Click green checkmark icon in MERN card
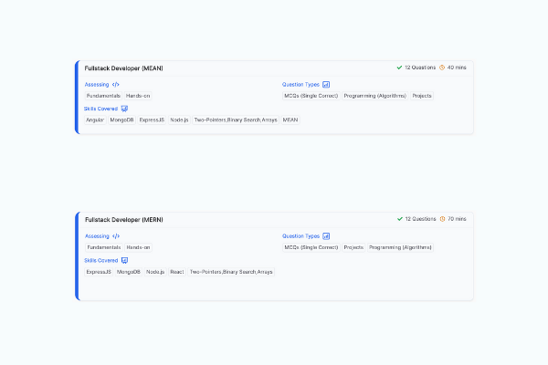 click(x=399, y=219)
